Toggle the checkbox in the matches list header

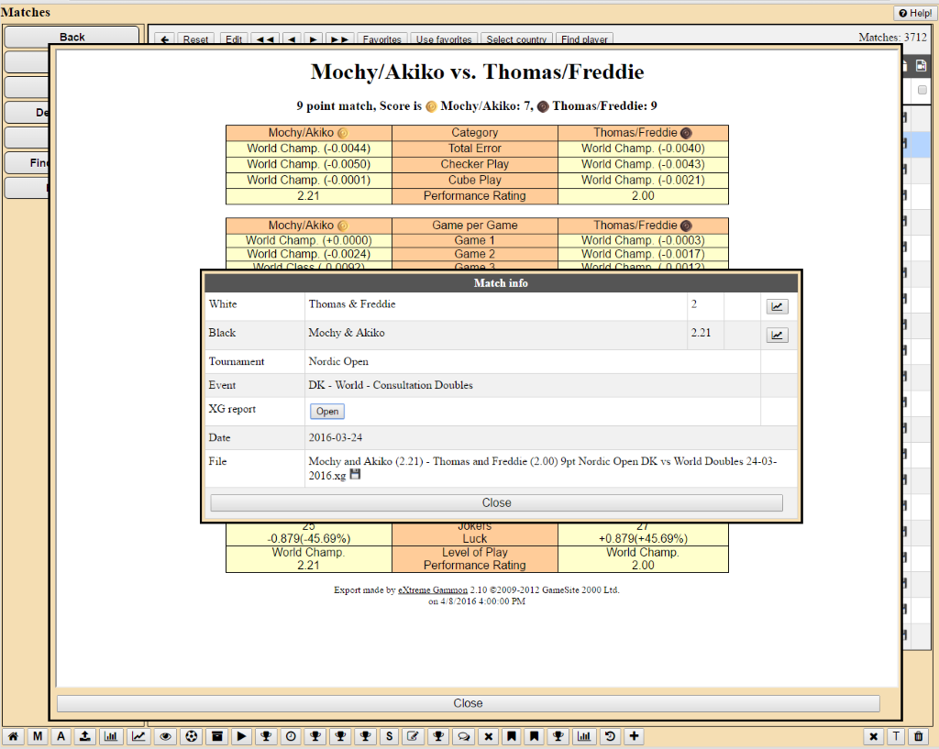pyautogui.click(x=922, y=90)
